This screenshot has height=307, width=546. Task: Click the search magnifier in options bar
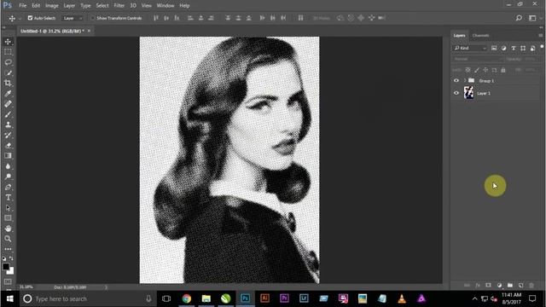tap(519, 18)
